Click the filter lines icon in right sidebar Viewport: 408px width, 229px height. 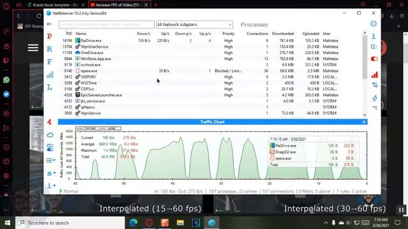pos(375,108)
